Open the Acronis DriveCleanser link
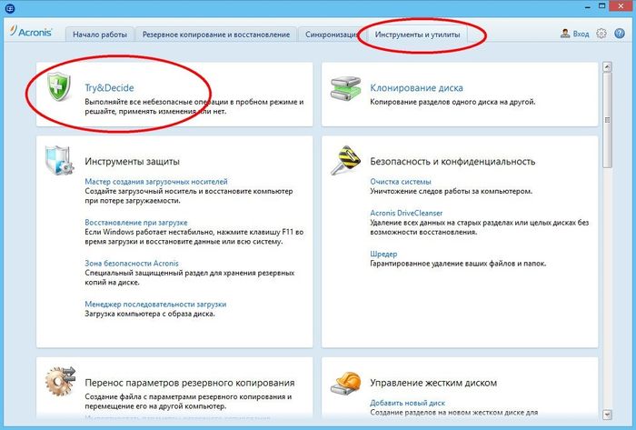This screenshot has height=430, width=636. click(x=406, y=213)
